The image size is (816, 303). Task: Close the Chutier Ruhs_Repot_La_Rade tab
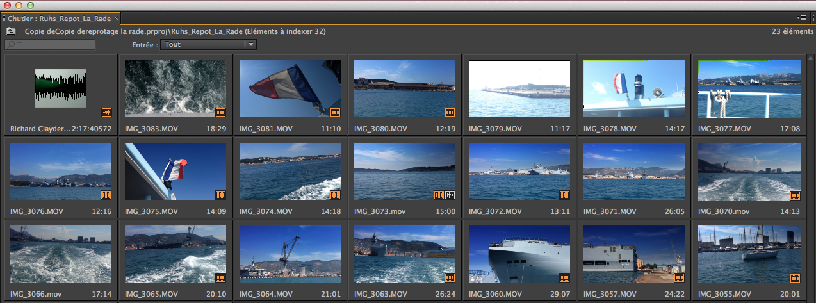click(116, 19)
